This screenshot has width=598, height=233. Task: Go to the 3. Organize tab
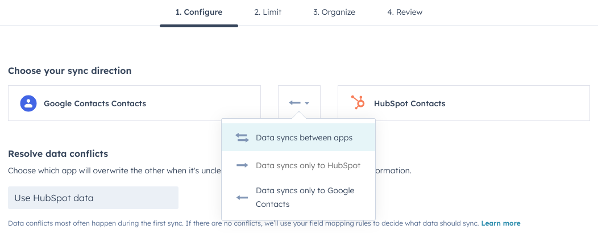click(x=334, y=12)
